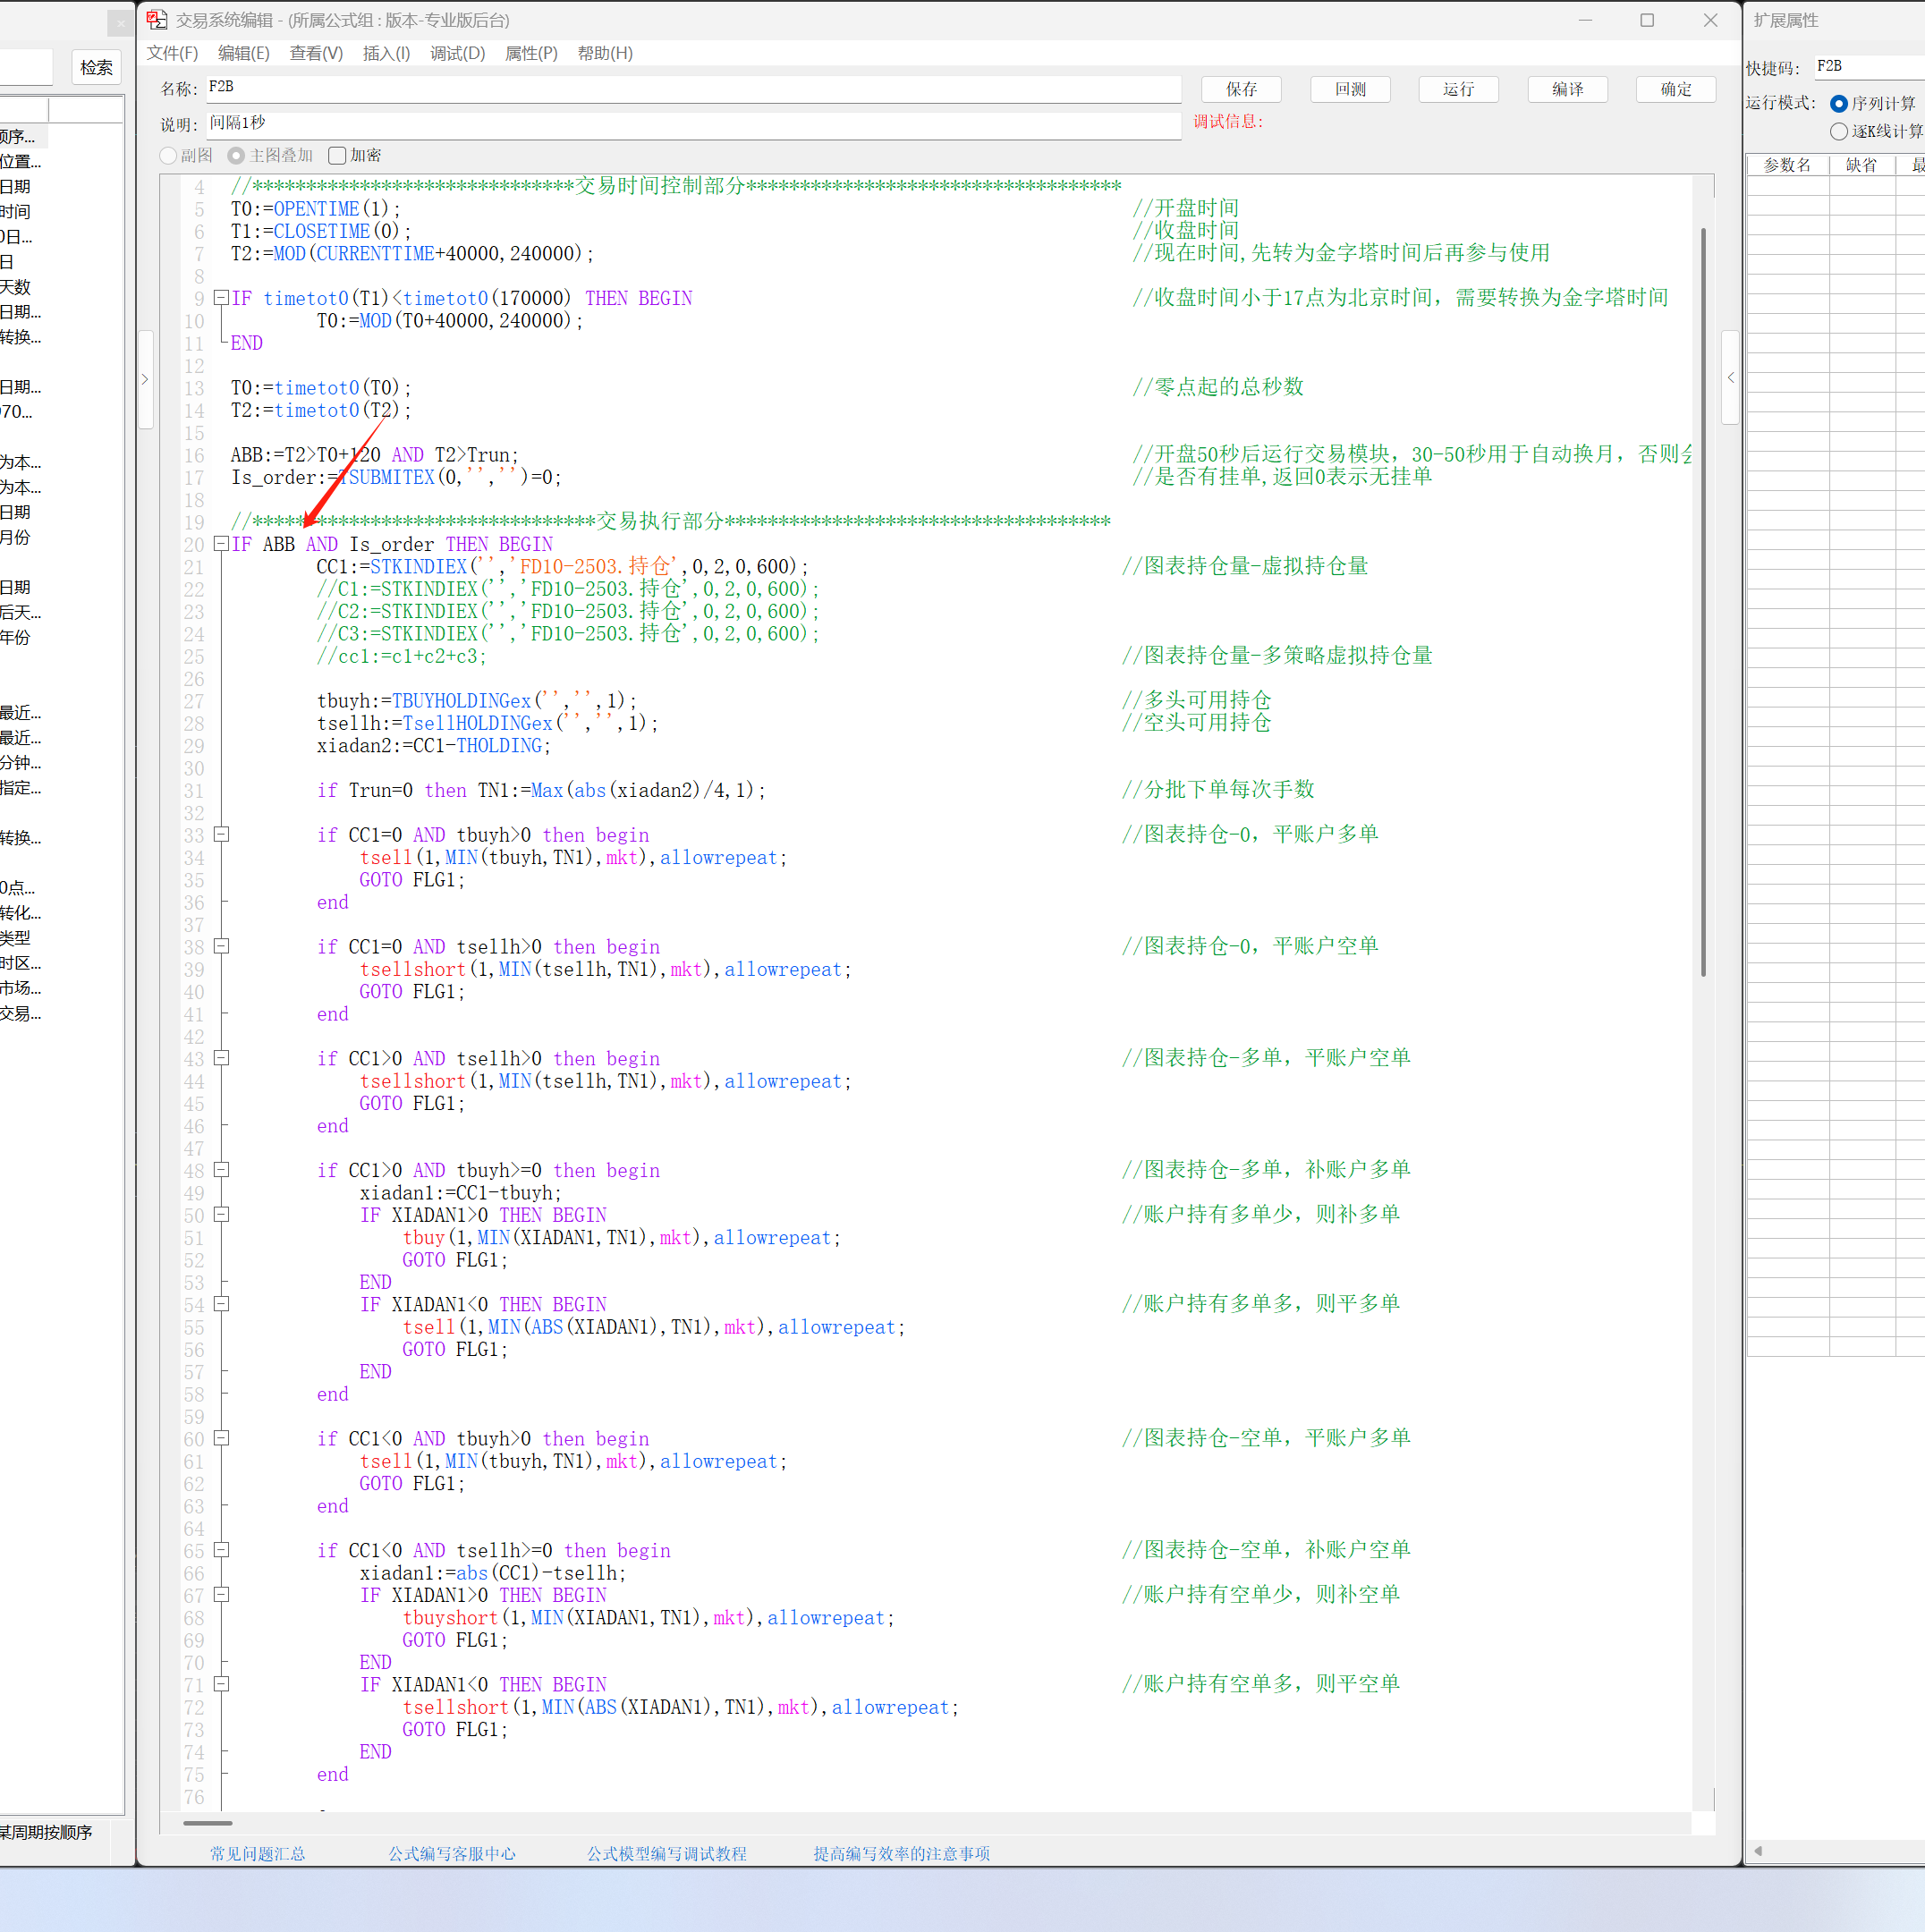Screen dimensions: 1925x1932
Task: Open the 属性(P) menu
Action: [x=531, y=53]
